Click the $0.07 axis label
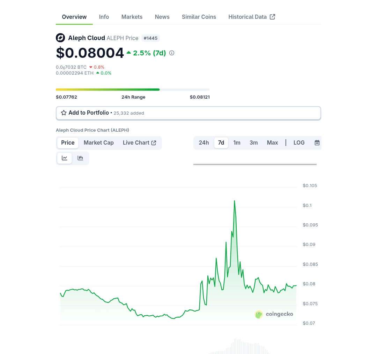The image size is (377, 354). (309, 323)
